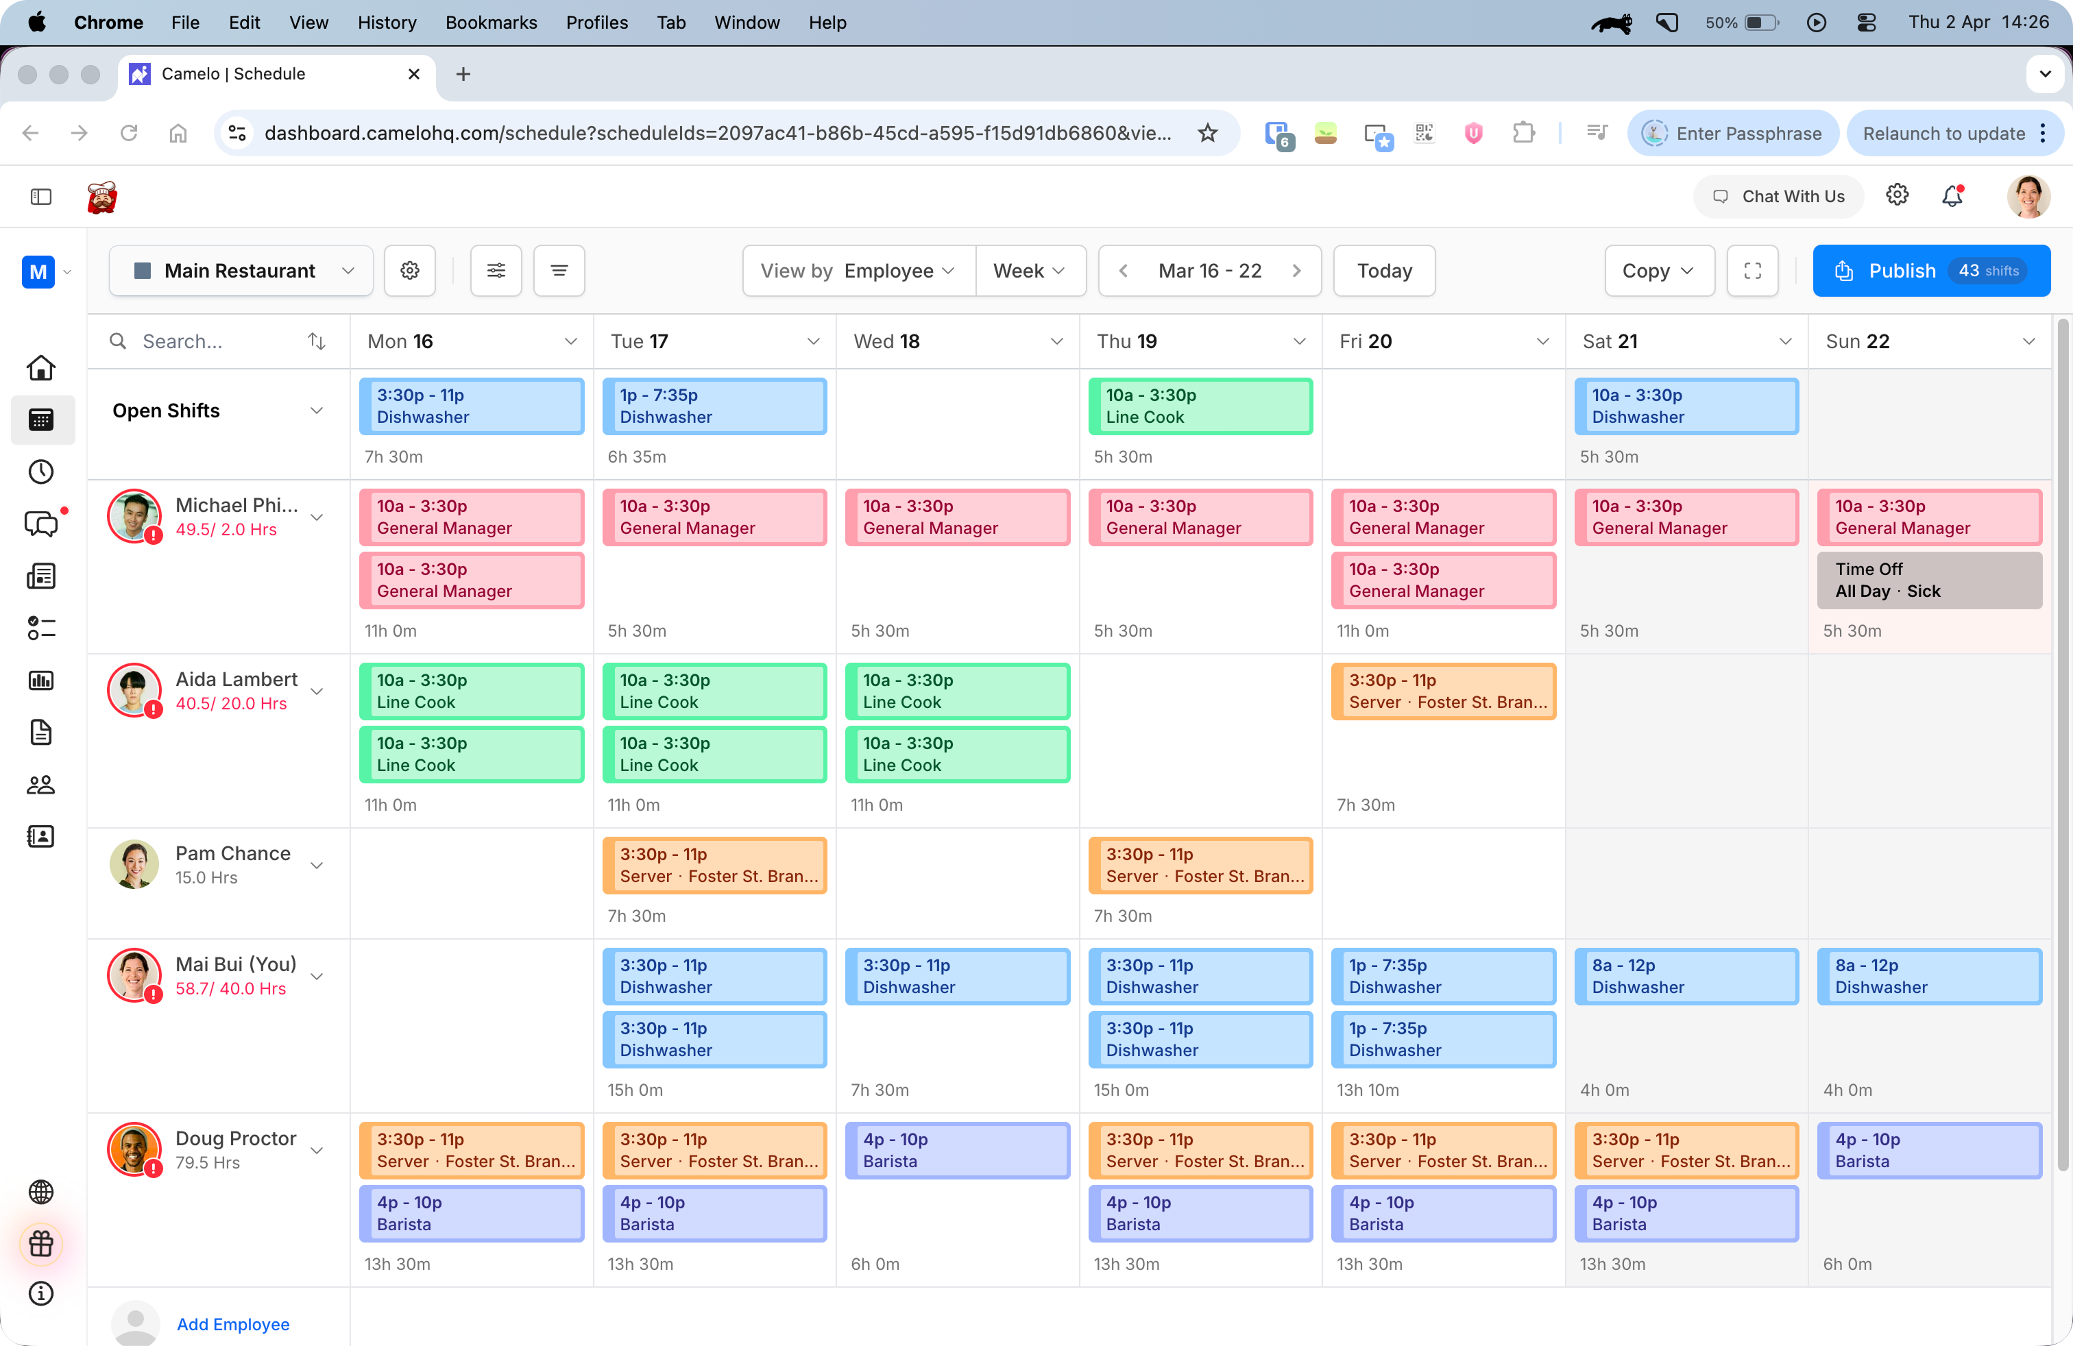The width and height of the screenshot is (2073, 1346).
Task: Open the Schedule calendar icon in sidebar
Action: coord(41,419)
